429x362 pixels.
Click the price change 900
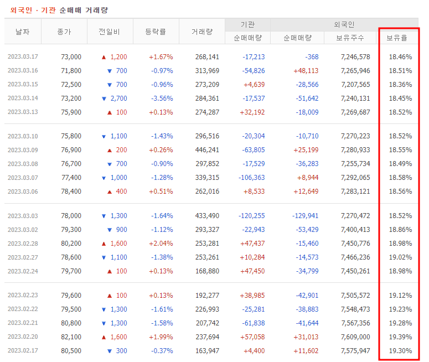[x=121, y=230]
